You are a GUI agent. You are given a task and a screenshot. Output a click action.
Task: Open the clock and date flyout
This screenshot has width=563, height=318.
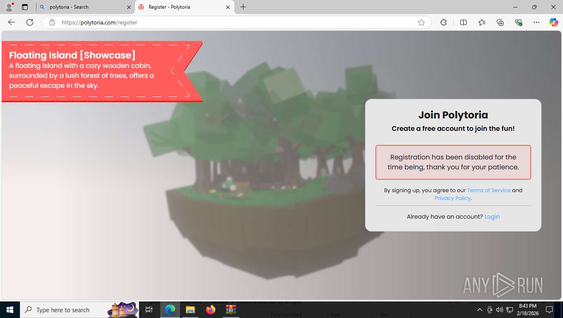(527, 310)
